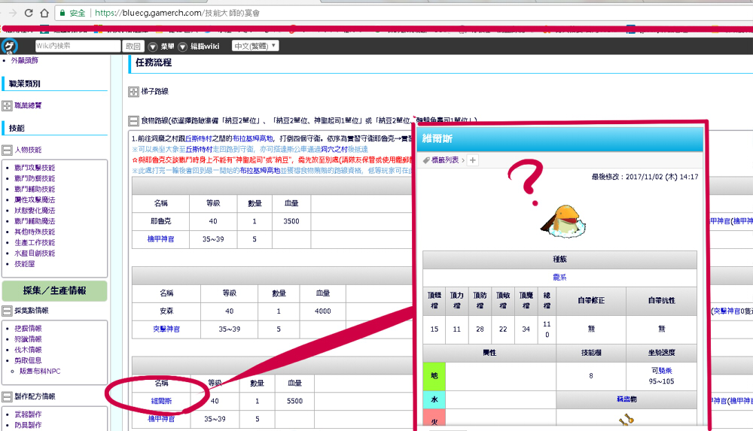Click the green 地 attribute cell
This screenshot has height=431, width=753.
click(x=434, y=376)
